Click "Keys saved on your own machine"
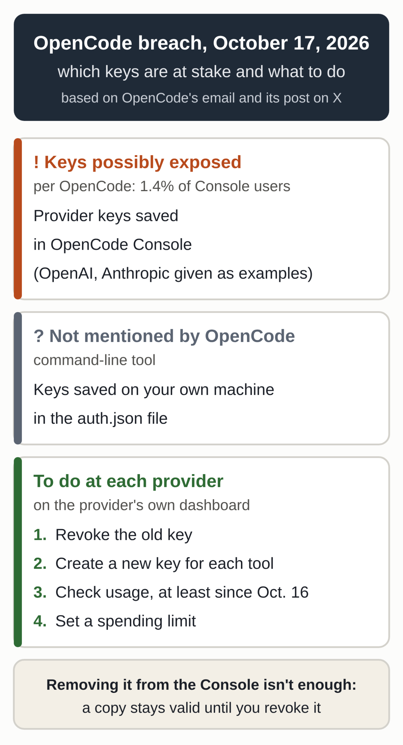The width and height of the screenshot is (403, 745). pyautogui.click(x=154, y=390)
